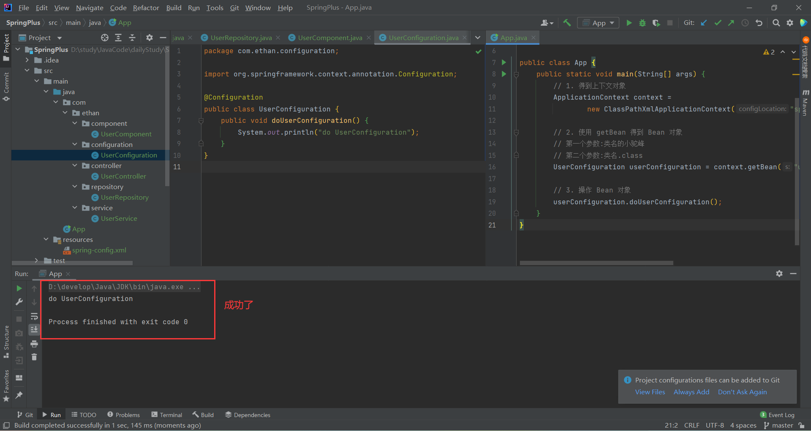The height and width of the screenshot is (431, 811).
Task: Locate the current file in the Project tree
Action: (x=105, y=38)
